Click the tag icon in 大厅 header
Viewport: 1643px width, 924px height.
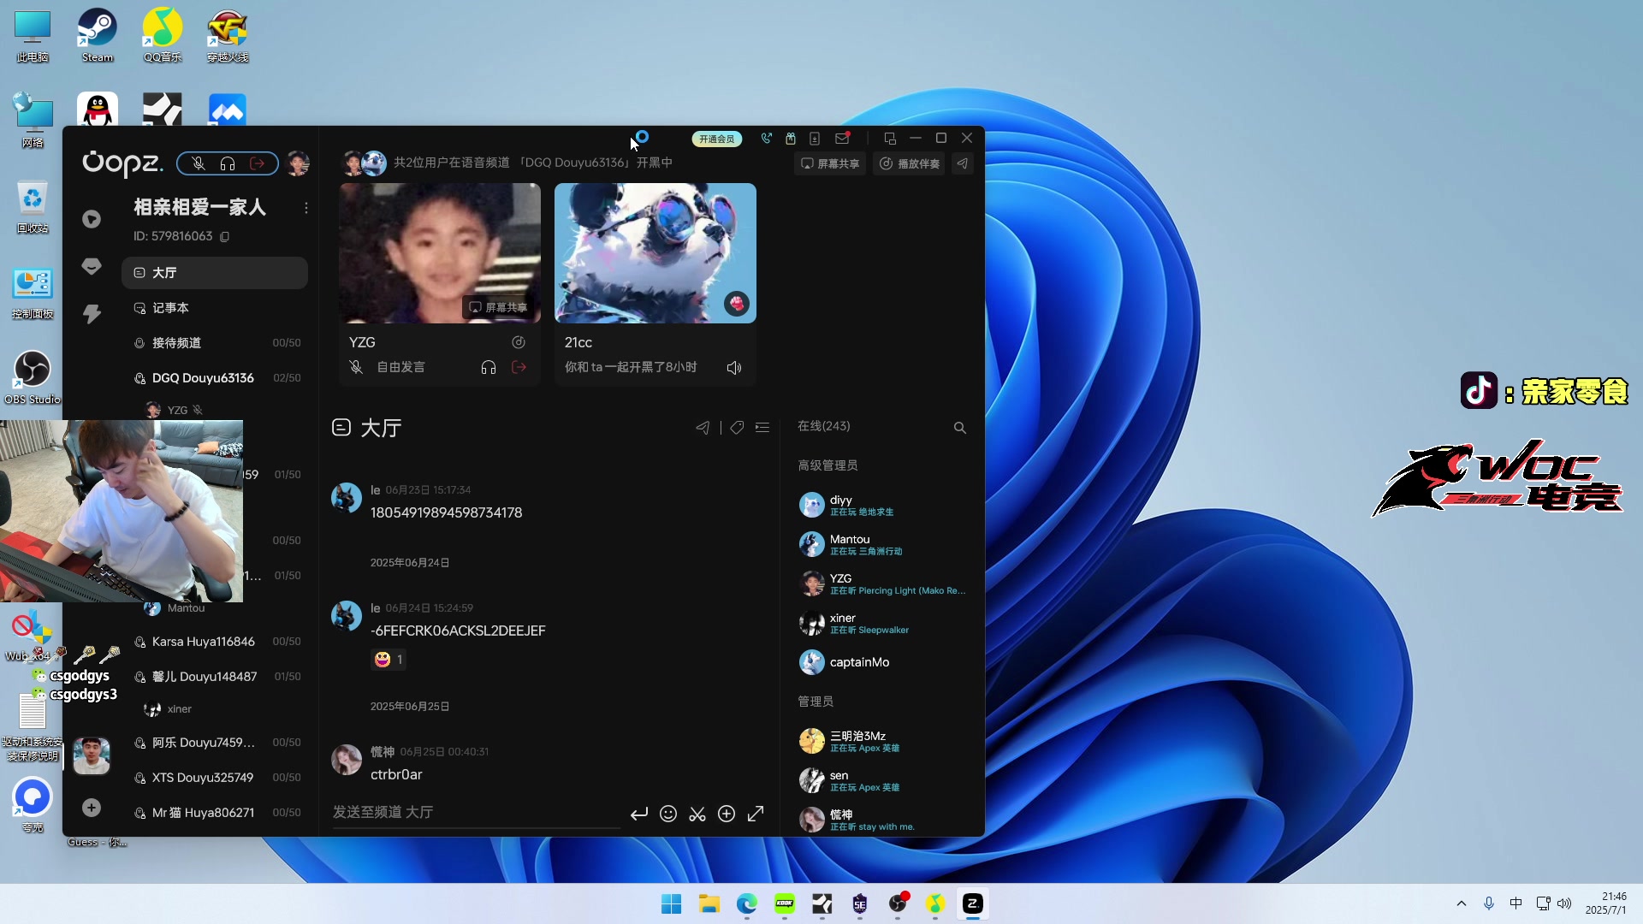(737, 428)
